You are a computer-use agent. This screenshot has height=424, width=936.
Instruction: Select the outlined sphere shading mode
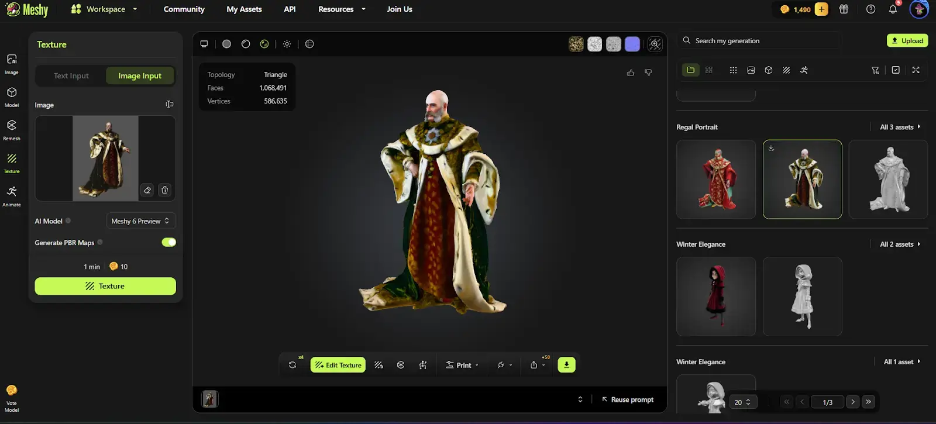click(246, 44)
